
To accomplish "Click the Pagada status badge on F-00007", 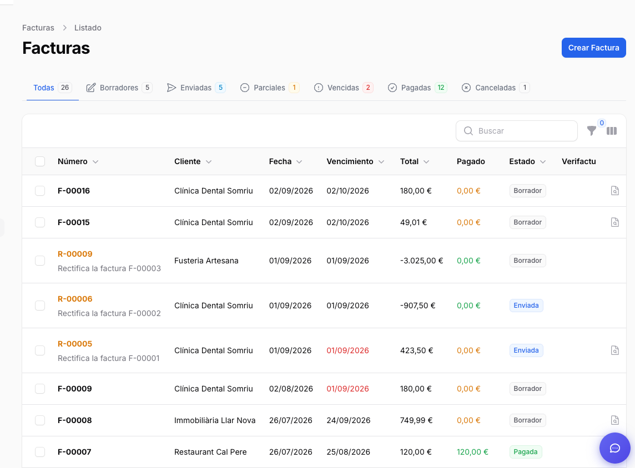I will pos(525,452).
